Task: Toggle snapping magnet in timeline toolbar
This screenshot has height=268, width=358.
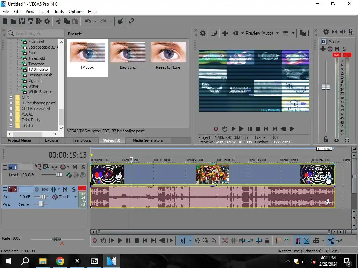Action: tap(298, 240)
